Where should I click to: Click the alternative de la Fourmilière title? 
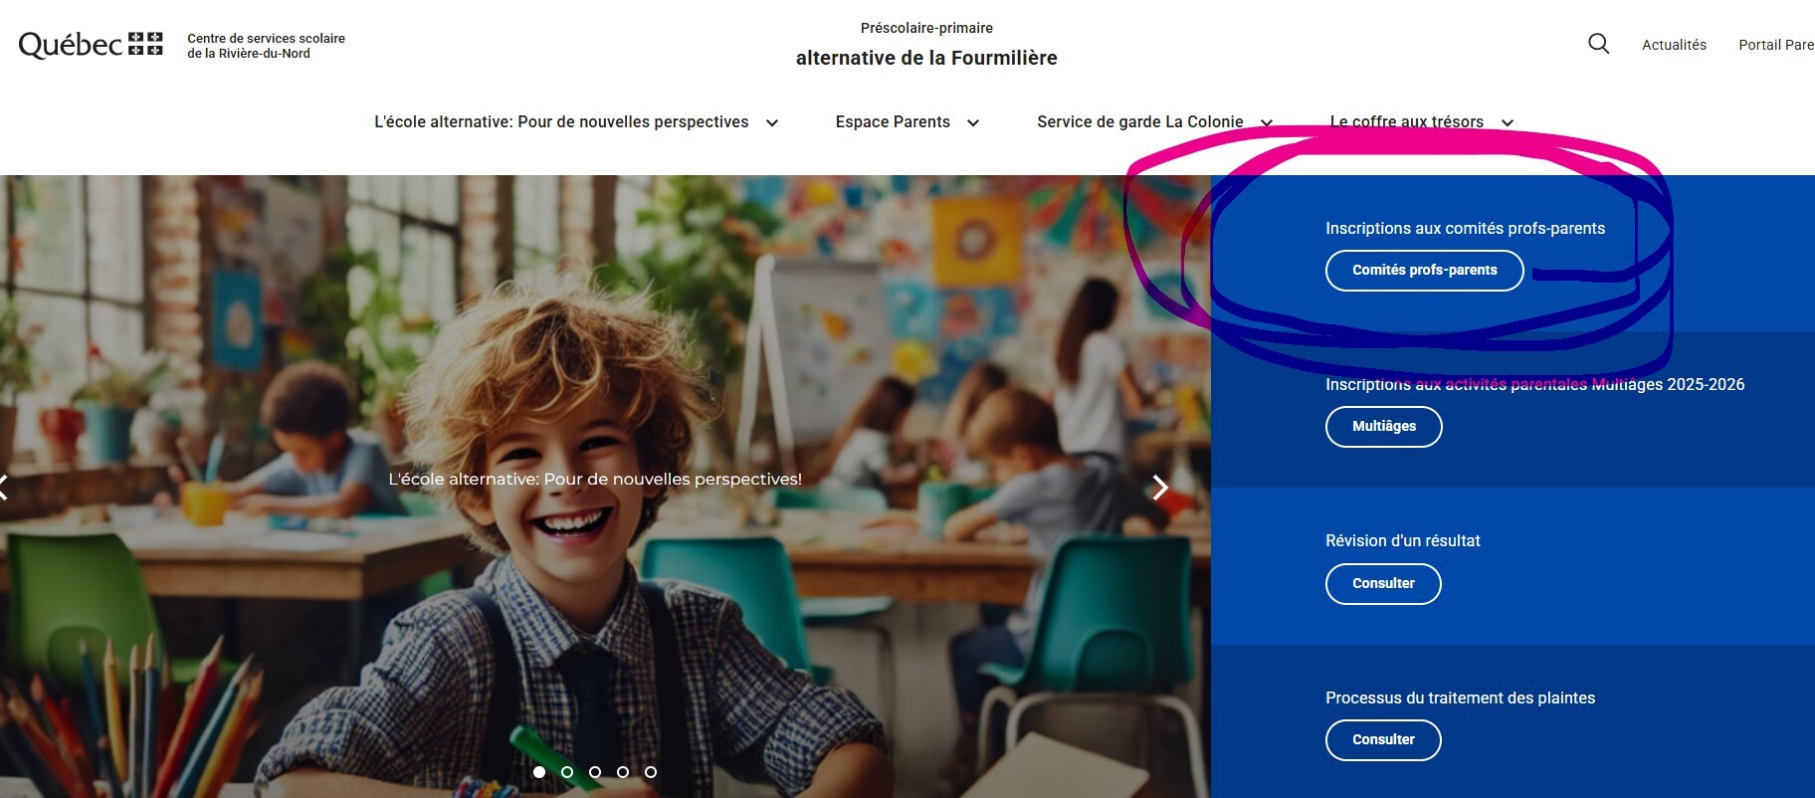926,58
